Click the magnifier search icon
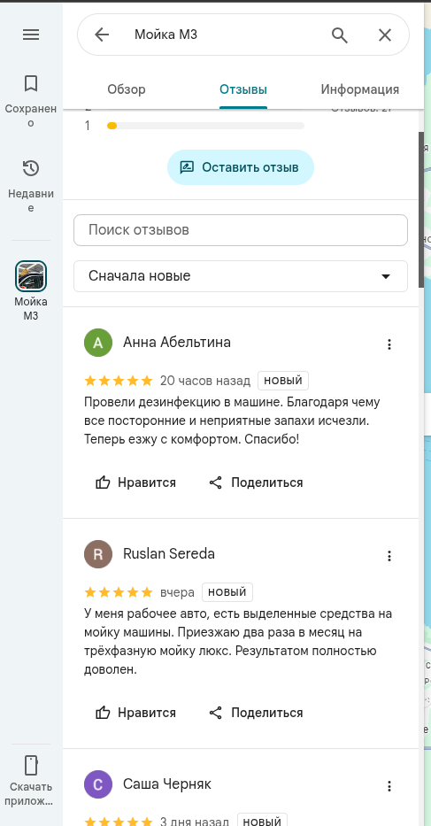The height and width of the screenshot is (826, 431). click(340, 35)
